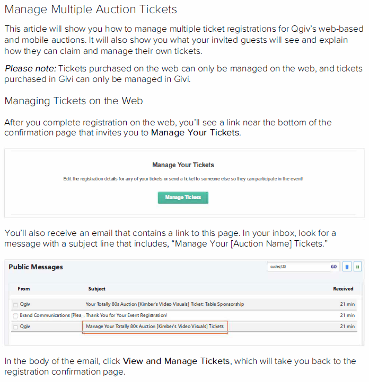Click the From column header
The width and height of the screenshot is (369, 382).
24,289
